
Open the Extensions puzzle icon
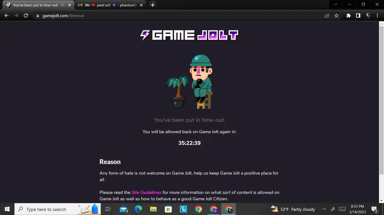349,16
